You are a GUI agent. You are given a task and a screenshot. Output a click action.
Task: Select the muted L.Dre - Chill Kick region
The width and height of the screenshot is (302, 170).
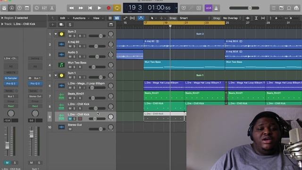(164, 117)
